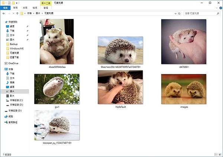Open the 管理 (Manage) ribbon tab

point(46,8)
